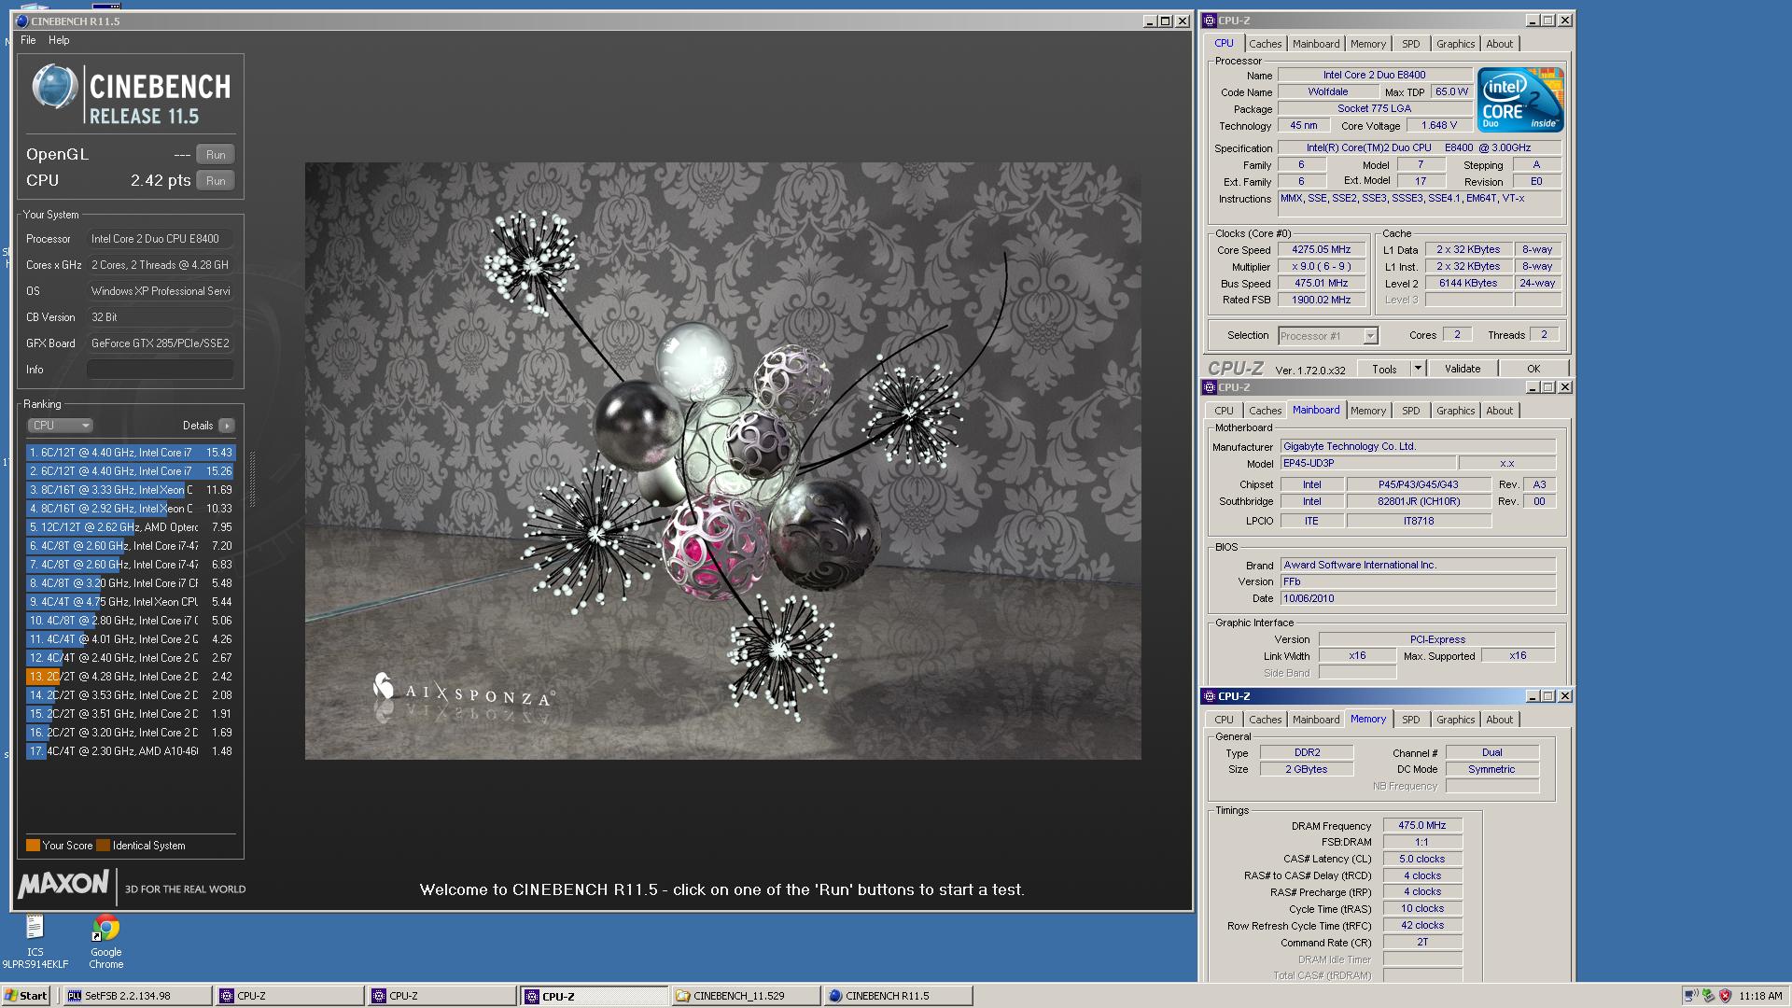
Task: Open SPD tab in top CPU-Z window
Action: [x=1410, y=44]
